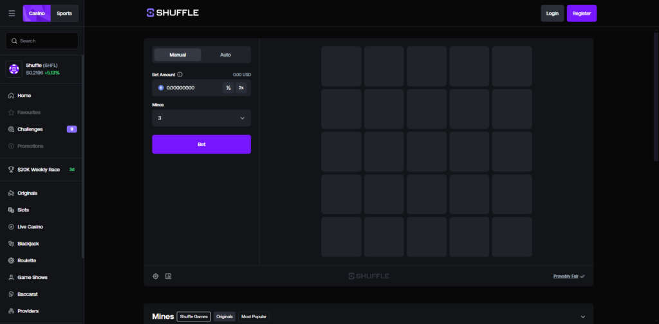This screenshot has width=659, height=324.
Task: Click the Originals tag beside Mines
Action: coord(225,316)
